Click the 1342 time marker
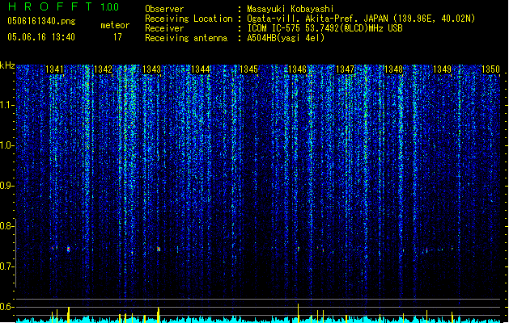Image resolution: width=509 pixels, height=323 pixels. click(103, 69)
